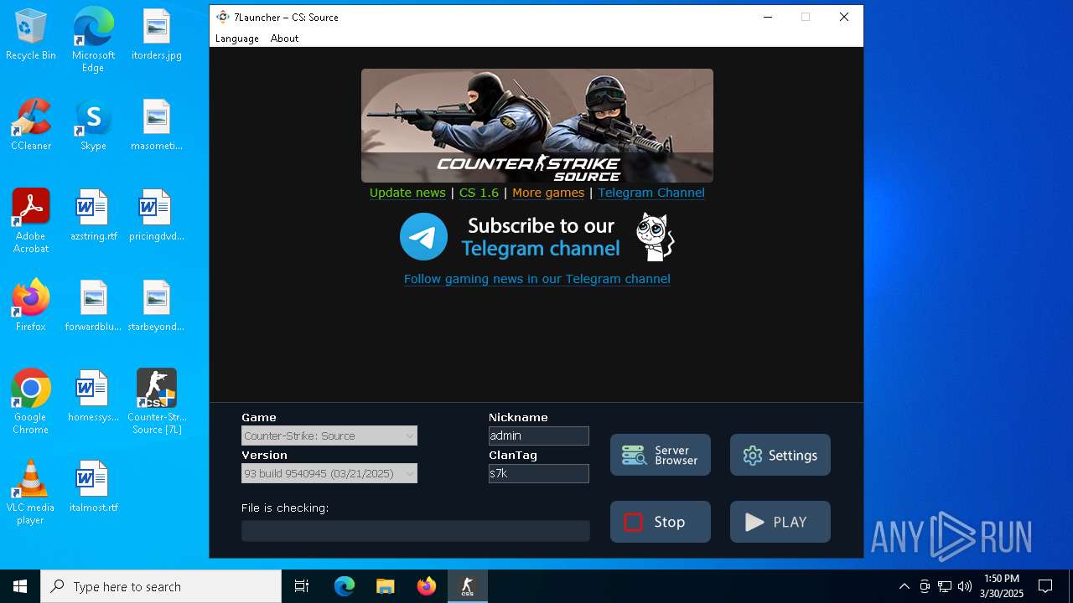Click the Telegram paper-plane logo
This screenshot has height=603, width=1073.
[423, 237]
